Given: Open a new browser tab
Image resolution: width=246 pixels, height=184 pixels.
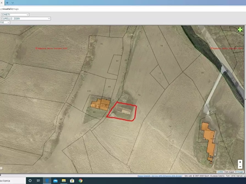Looking at the screenshot, I should (x=7, y=2).
